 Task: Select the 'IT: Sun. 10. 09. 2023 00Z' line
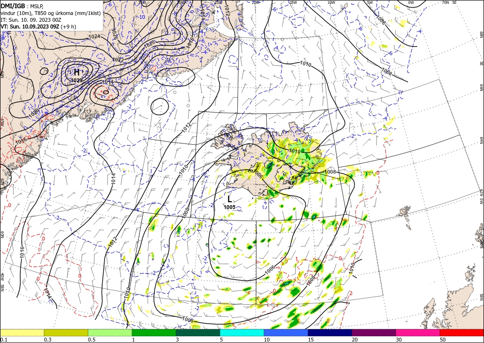31,20
